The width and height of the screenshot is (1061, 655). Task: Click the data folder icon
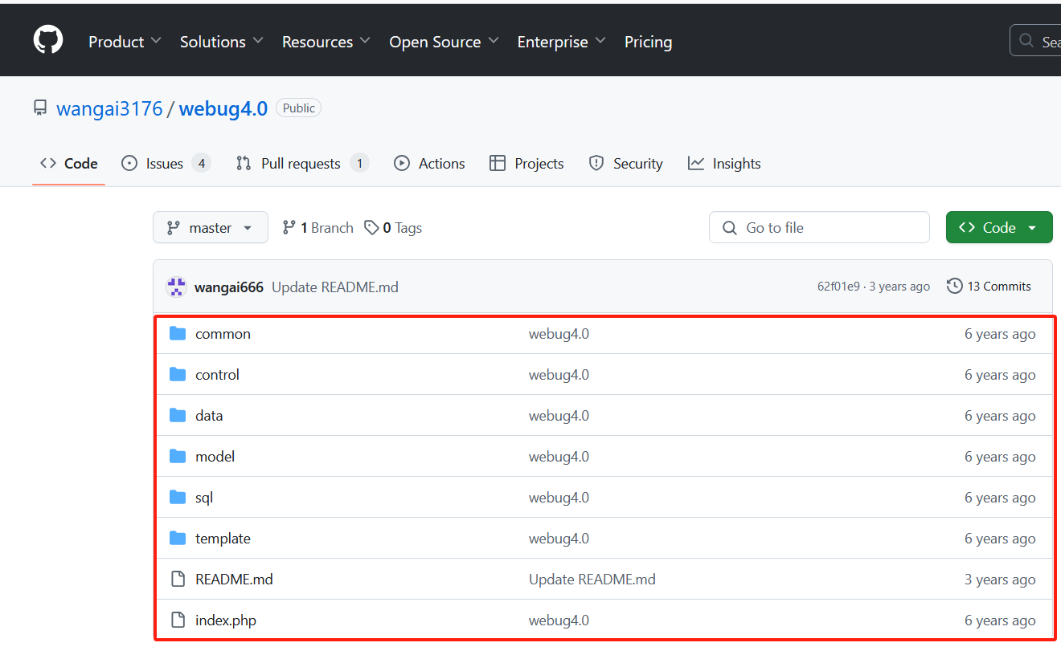click(178, 415)
